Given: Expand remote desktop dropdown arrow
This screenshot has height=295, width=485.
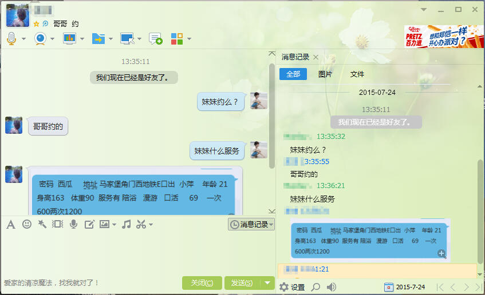Looking at the screenshot, I should 139,39.
